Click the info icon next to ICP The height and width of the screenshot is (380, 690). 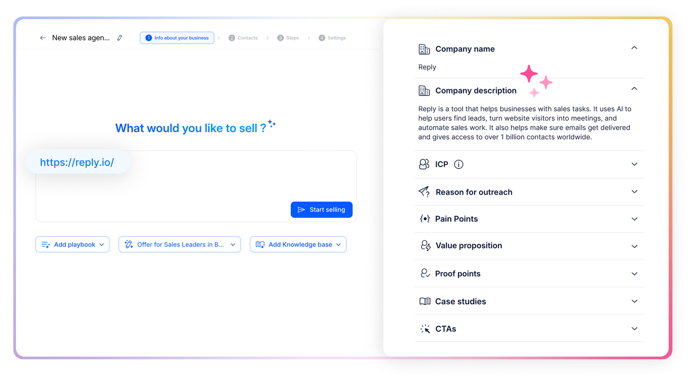459,164
